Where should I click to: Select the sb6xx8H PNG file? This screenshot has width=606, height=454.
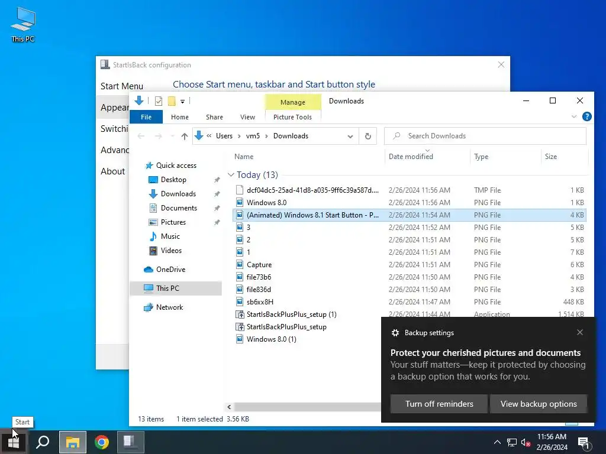(x=260, y=302)
